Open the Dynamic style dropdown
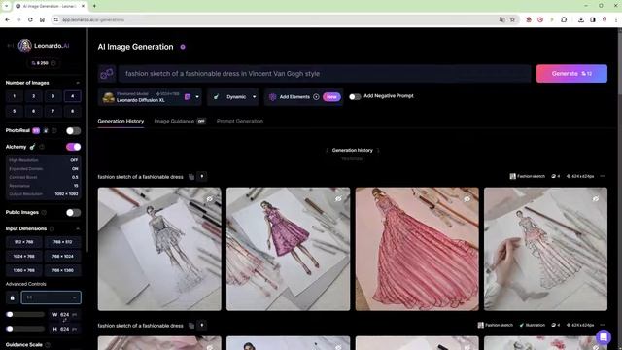Screen dimensions: 622x350 click(x=233, y=97)
